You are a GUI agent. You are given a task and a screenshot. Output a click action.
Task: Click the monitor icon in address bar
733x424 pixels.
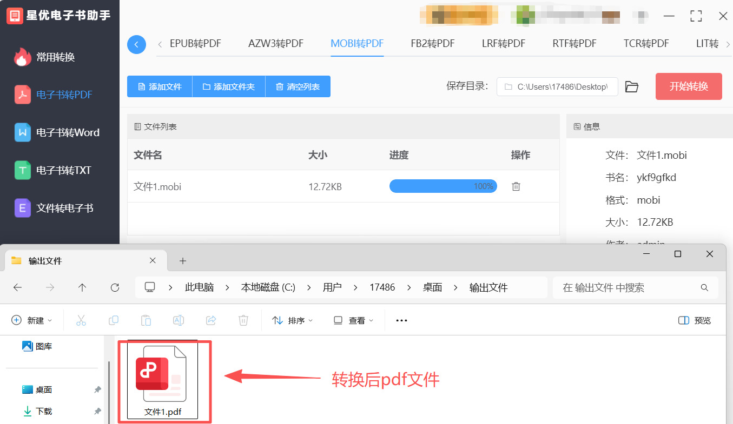click(150, 287)
